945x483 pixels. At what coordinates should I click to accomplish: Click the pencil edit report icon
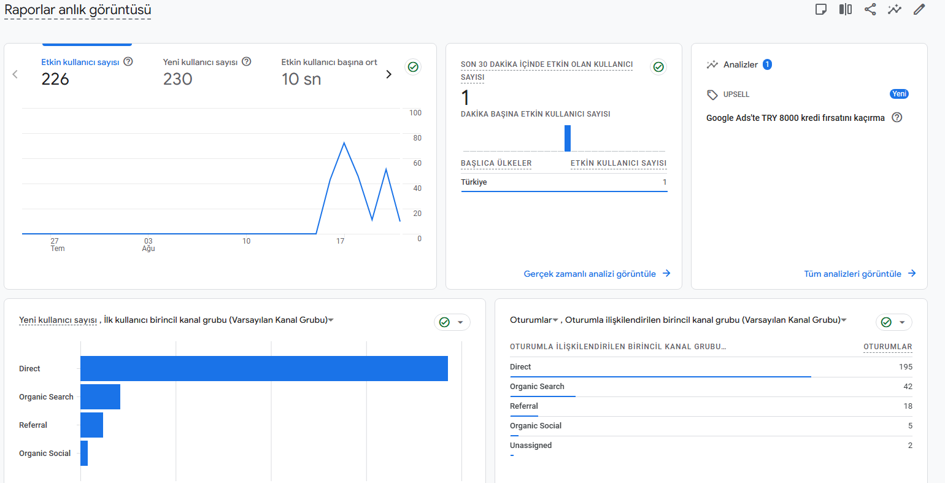[x=919, y=9]
